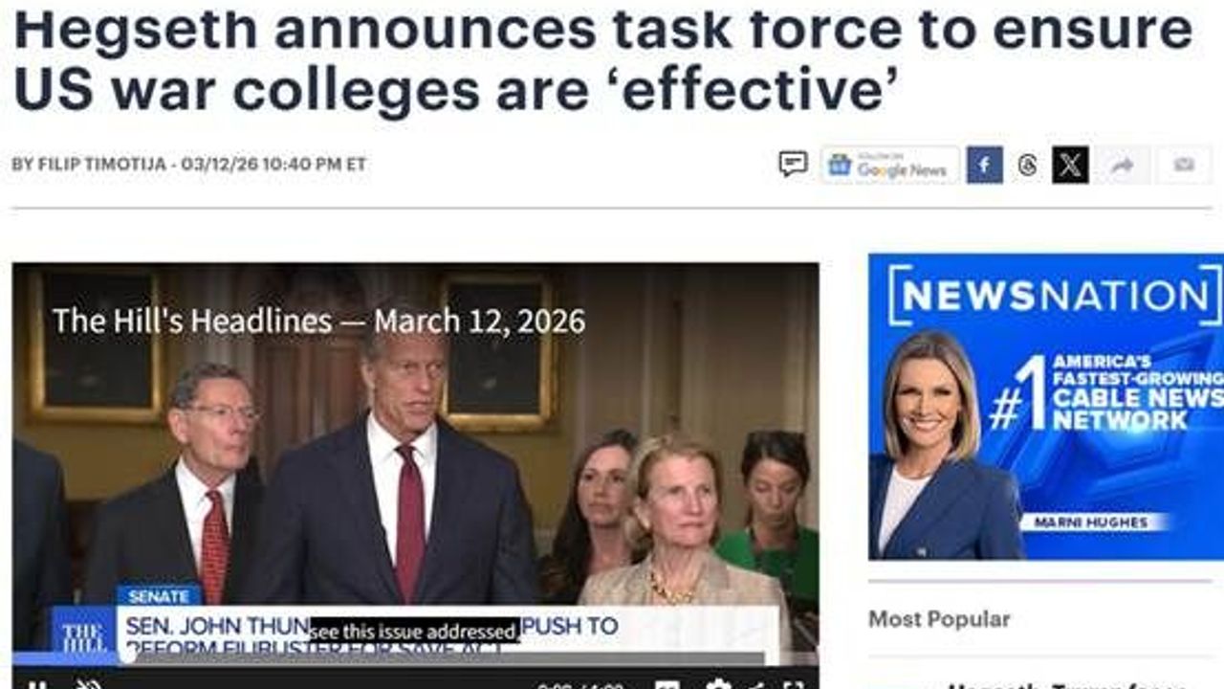This screenshot has height=689, width=1224.
Task: Open the article comments icon
Action: pyautogui.click(x=793, y=165)
